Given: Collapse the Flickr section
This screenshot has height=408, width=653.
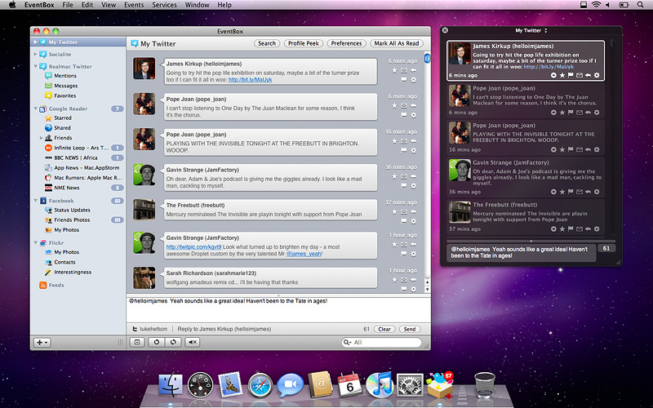Looking at the screenshot, I should (x=35, y=242).
